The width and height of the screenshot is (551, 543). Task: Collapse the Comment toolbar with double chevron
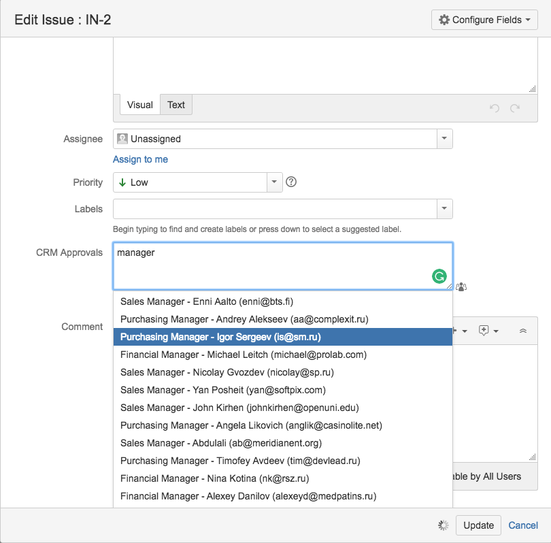click(x=522, y=331)
